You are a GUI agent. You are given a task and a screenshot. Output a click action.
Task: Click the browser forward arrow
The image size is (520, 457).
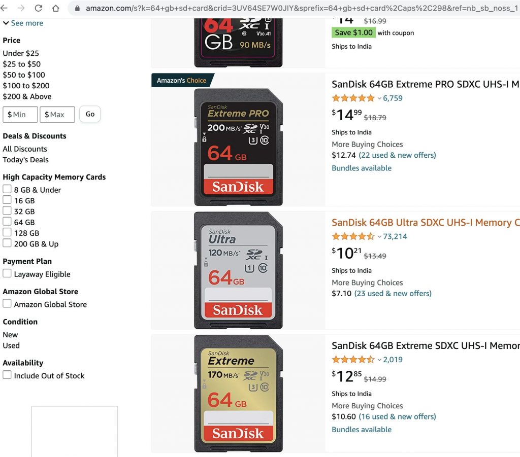coord(21,8)
